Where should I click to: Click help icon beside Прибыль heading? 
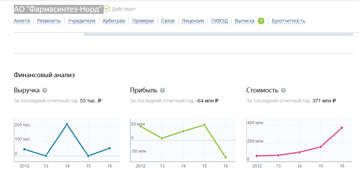[162, 90]
